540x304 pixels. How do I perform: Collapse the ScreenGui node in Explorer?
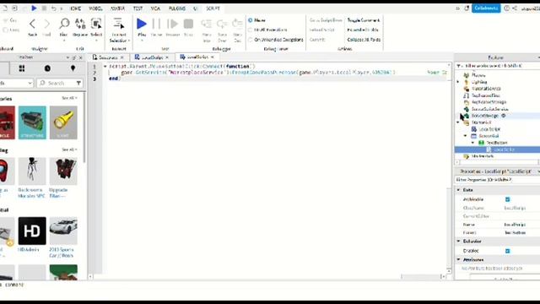465,136
